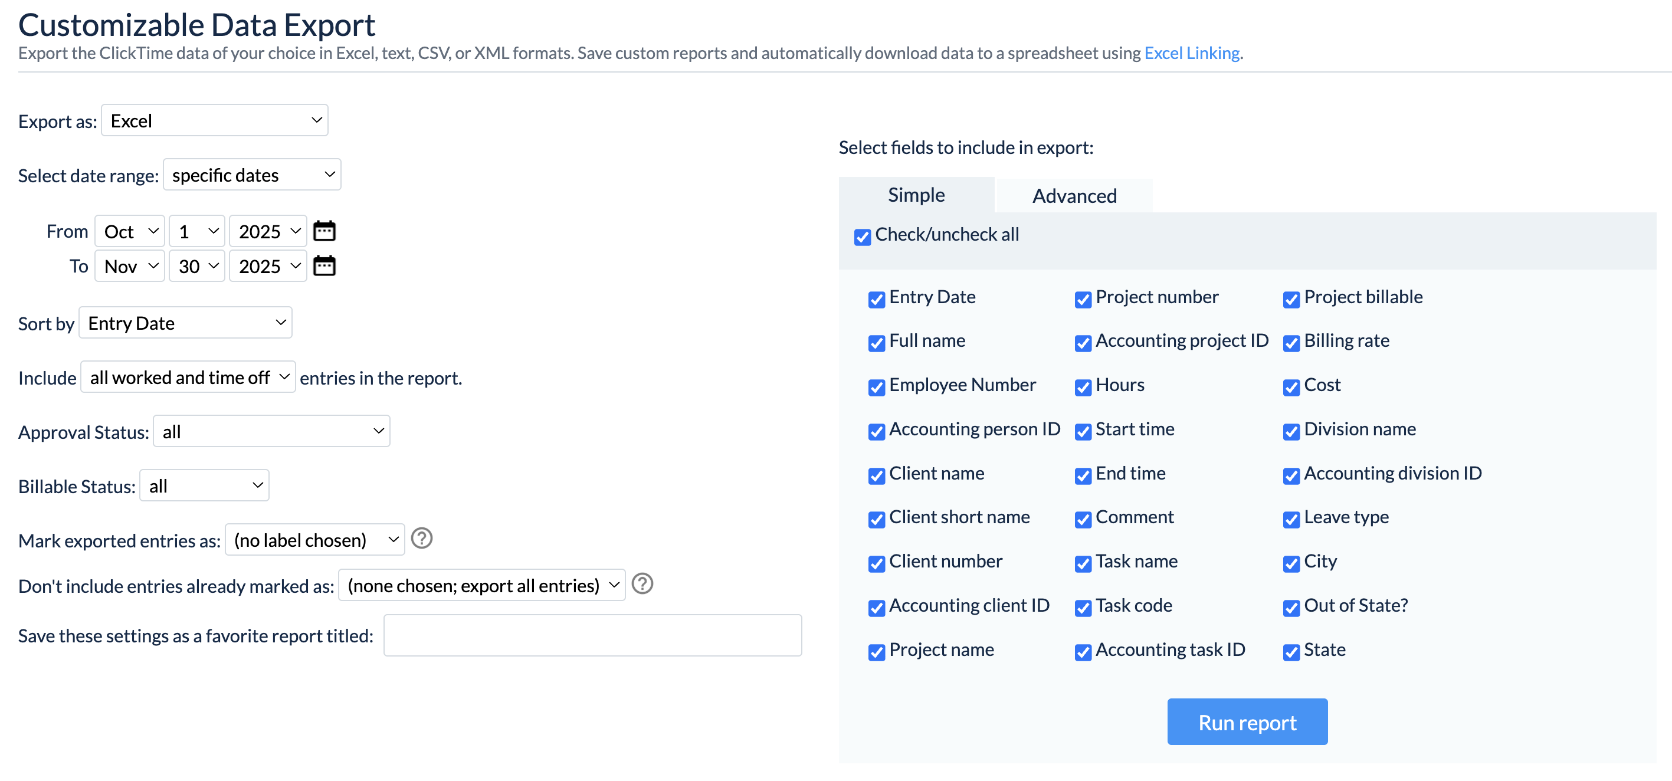Open the Sort by Entry Date dropdown
Image resolution: width=1672 pixels, height=781 pixels.
(186, 323)
